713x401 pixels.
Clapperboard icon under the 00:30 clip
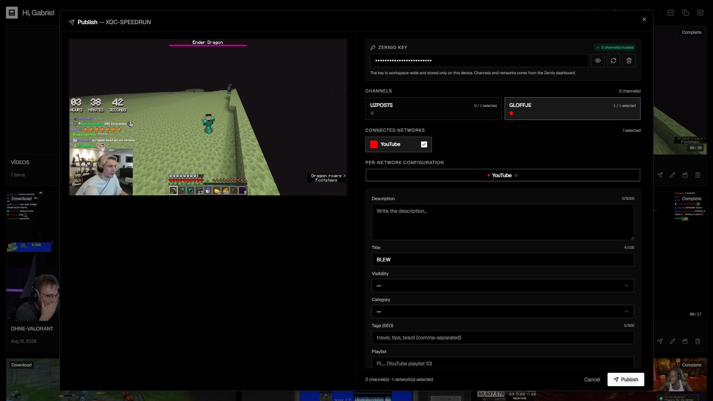(685, 175)
